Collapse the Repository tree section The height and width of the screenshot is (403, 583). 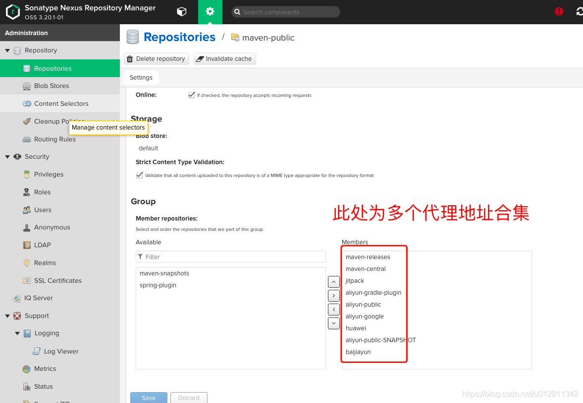7,50
